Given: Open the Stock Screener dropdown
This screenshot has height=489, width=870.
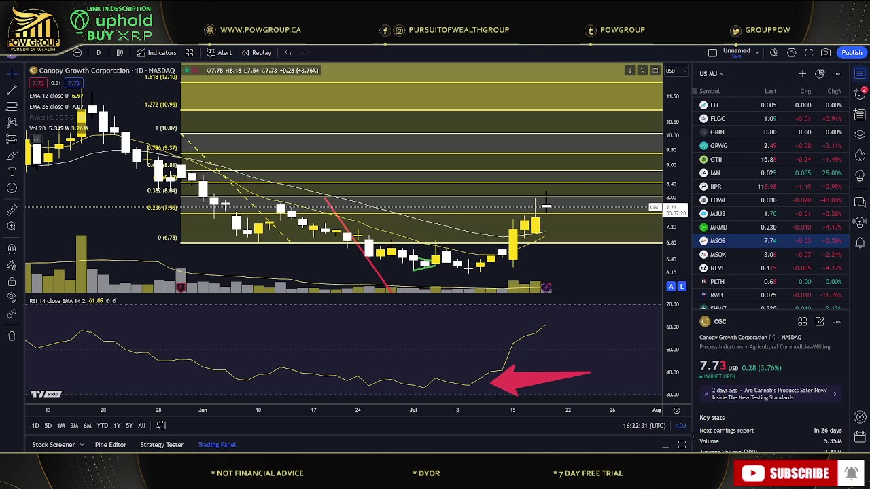Looking at the screenshot, I should [58, 444].
